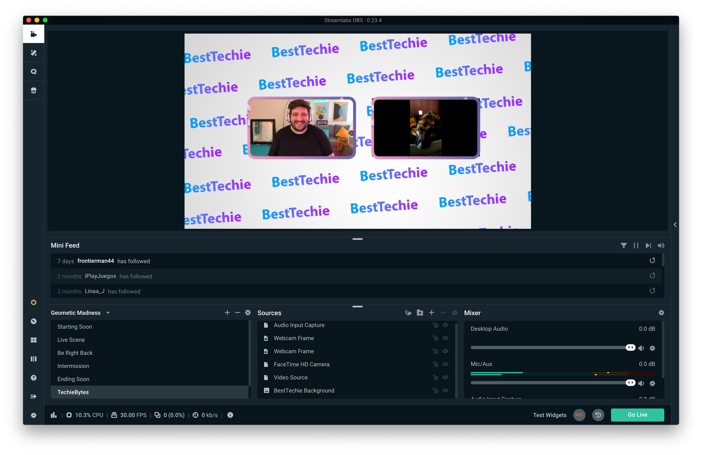This screenshot has height=455, width=702.
Task: Switch to the Live Scene
Action: click(x=71, y=340)
